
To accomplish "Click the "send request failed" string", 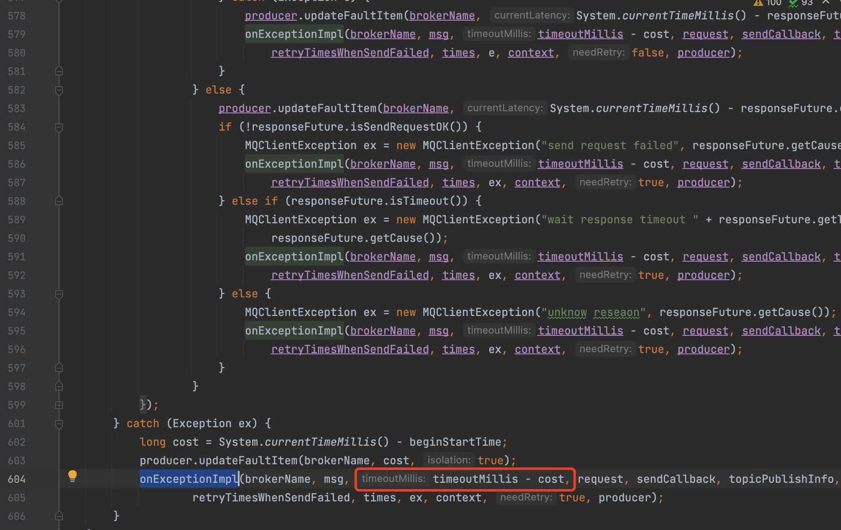I will (x=610, y=145).
